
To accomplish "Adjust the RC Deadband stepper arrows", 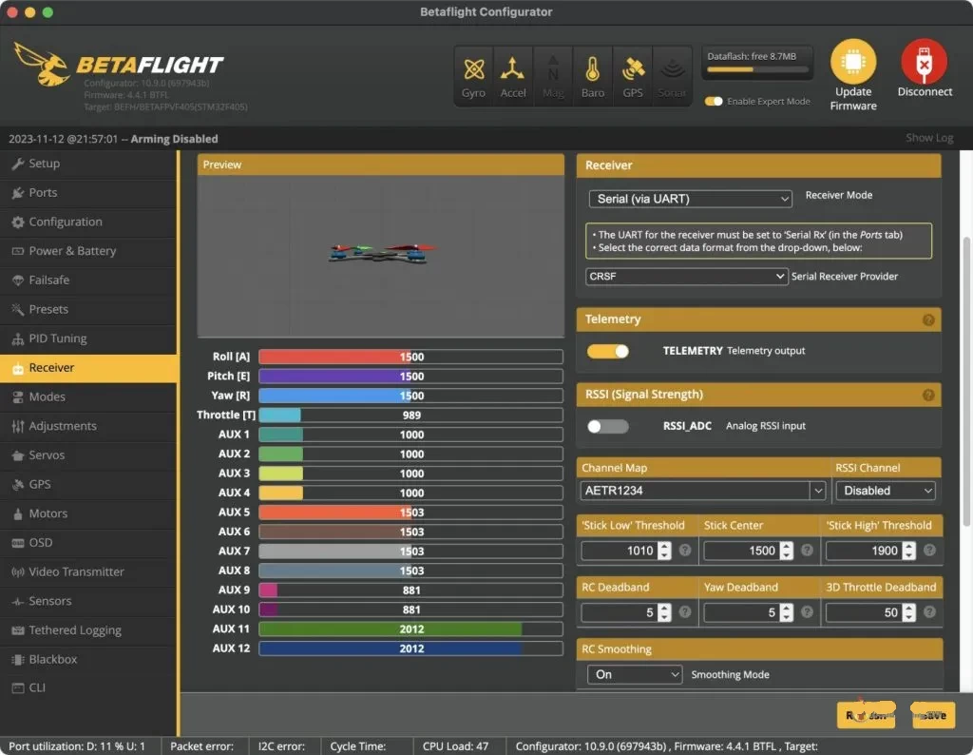I will pos(664,612).
